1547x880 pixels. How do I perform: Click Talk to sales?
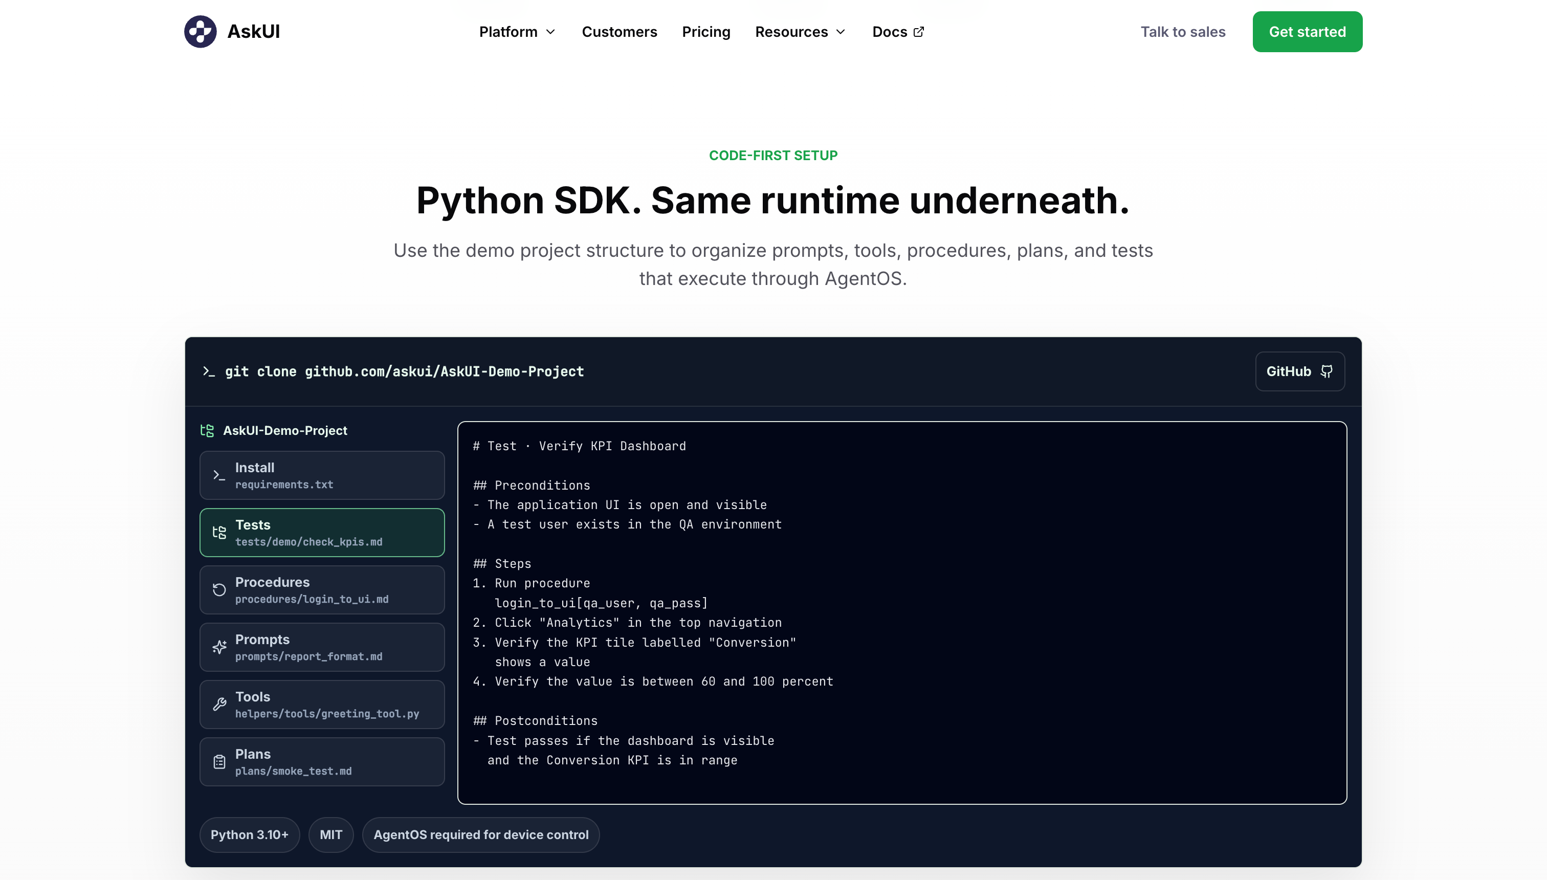click(1183, 31)
